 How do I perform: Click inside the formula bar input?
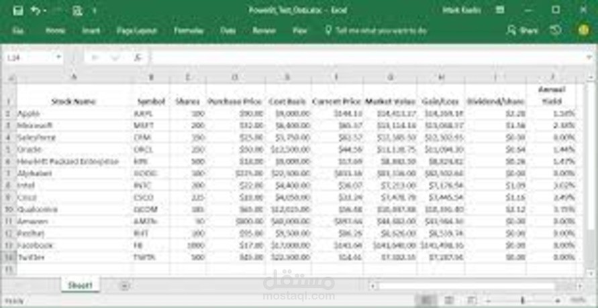click(368, 58)
